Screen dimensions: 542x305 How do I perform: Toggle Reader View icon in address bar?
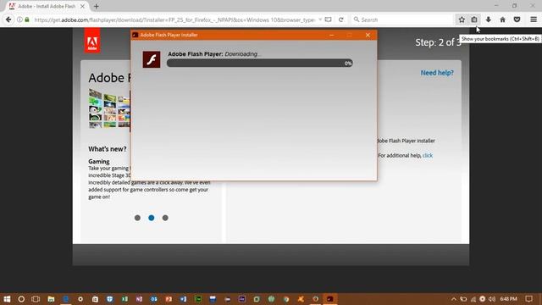click(x=328, y=19)
